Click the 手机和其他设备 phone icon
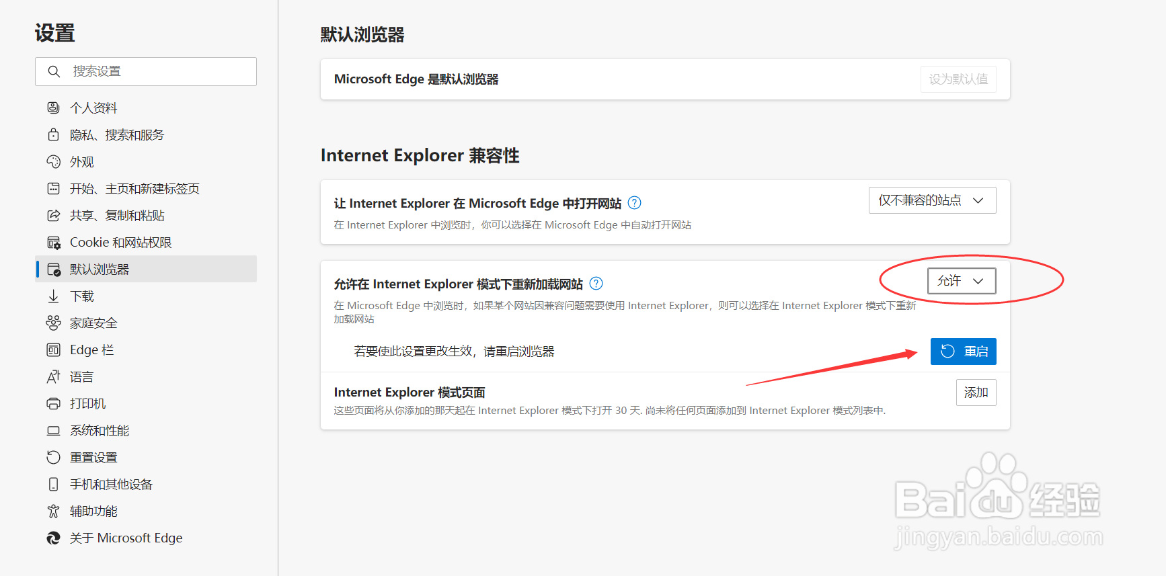The width and height of the screenshot is (1166, 576). tap(53, 484)
